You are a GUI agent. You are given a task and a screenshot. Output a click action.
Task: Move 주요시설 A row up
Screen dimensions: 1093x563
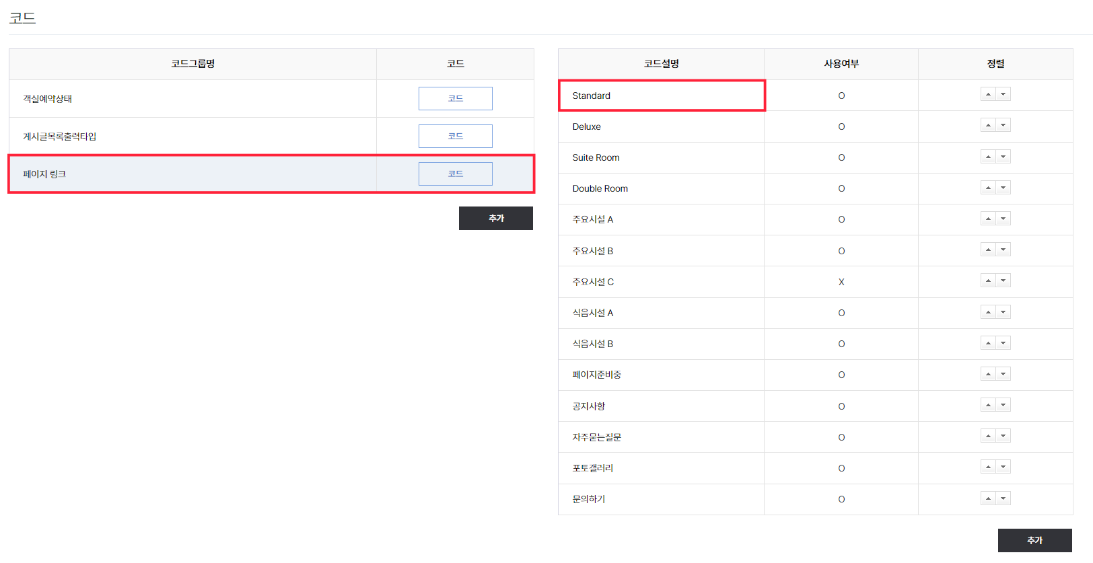pos(988,219)
